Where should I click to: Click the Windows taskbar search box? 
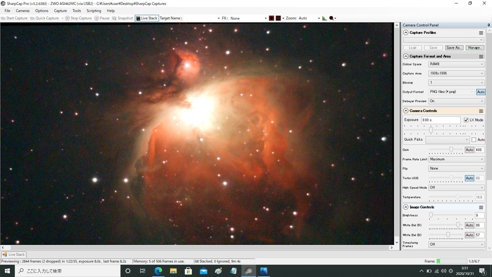coord(68,271)
